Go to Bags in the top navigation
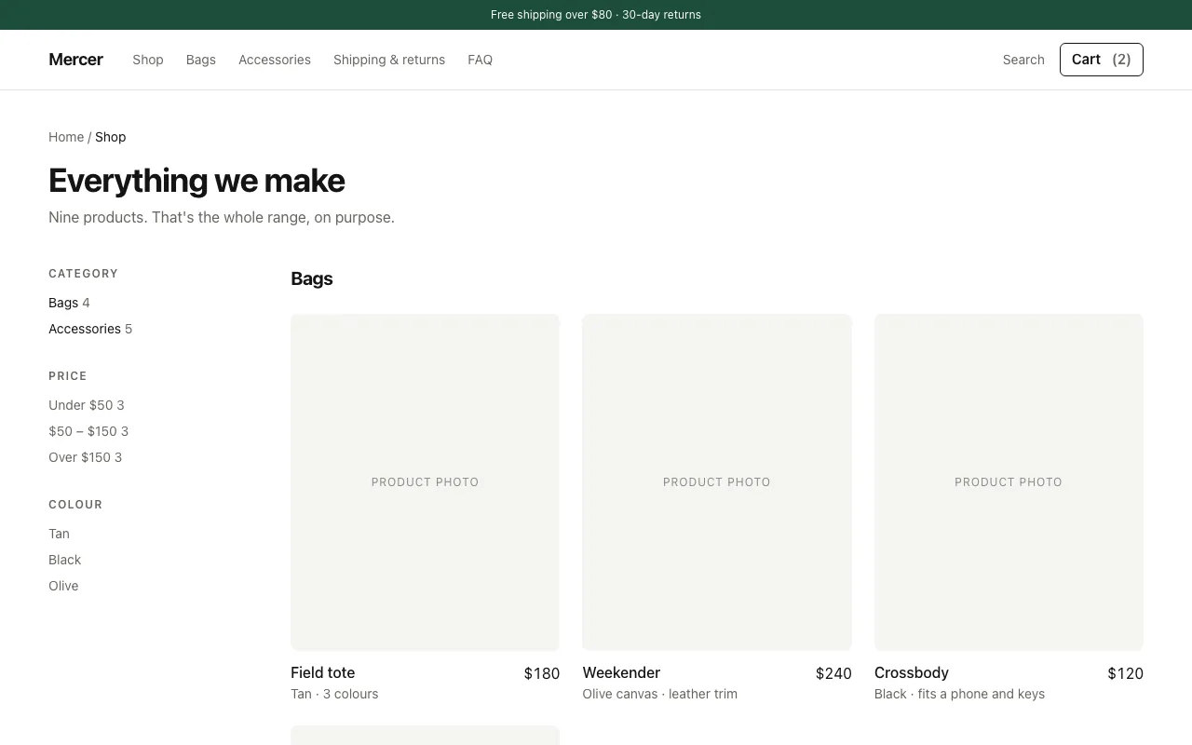The height and width of the screenshot is (745, 1192). click(x=201, y=60)
